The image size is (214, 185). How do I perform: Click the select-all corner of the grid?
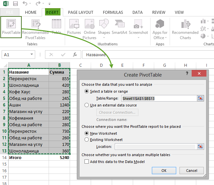(x=5, y=65)
